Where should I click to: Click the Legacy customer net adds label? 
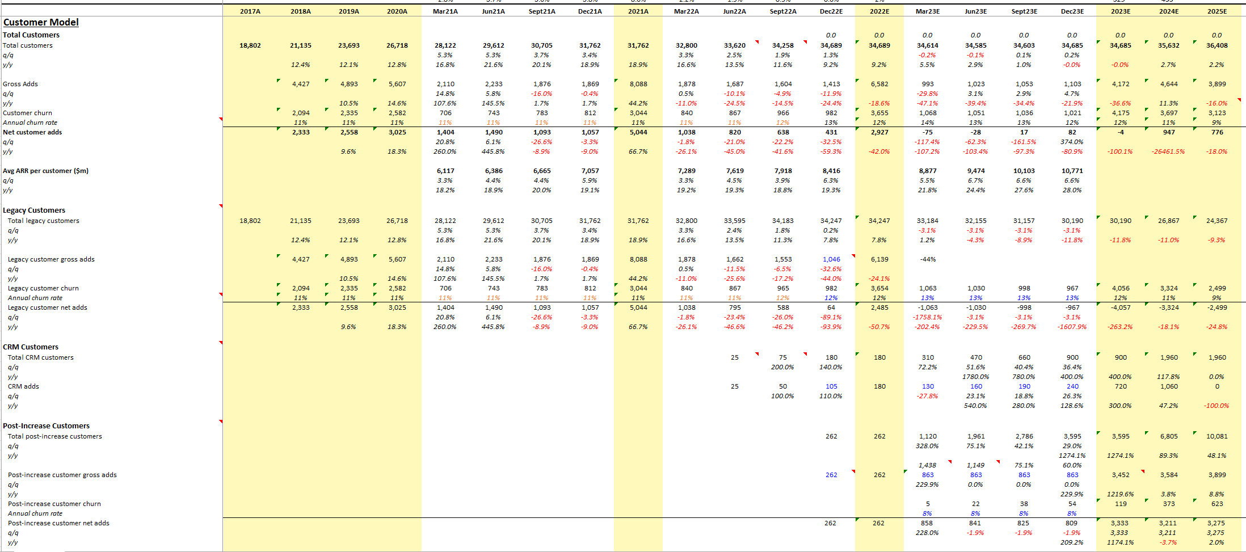point(48,307)
